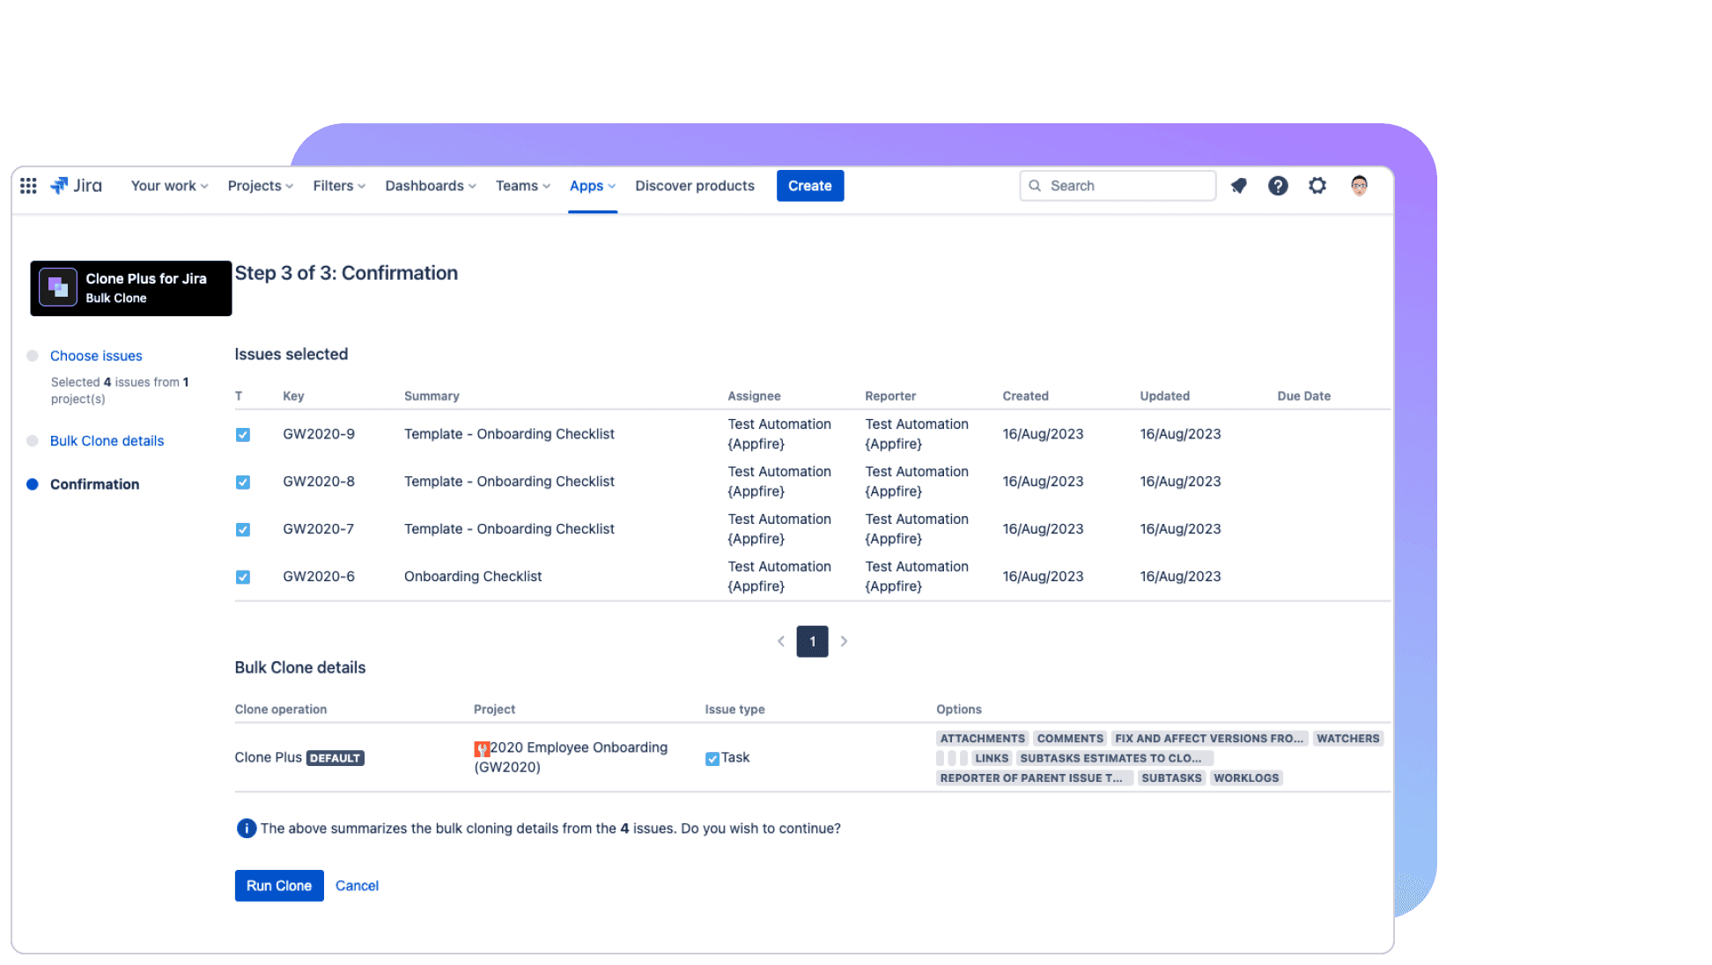1712x965 pixels.
Task: Click the search magnifier icon
Action: (x=1036, y=186)
